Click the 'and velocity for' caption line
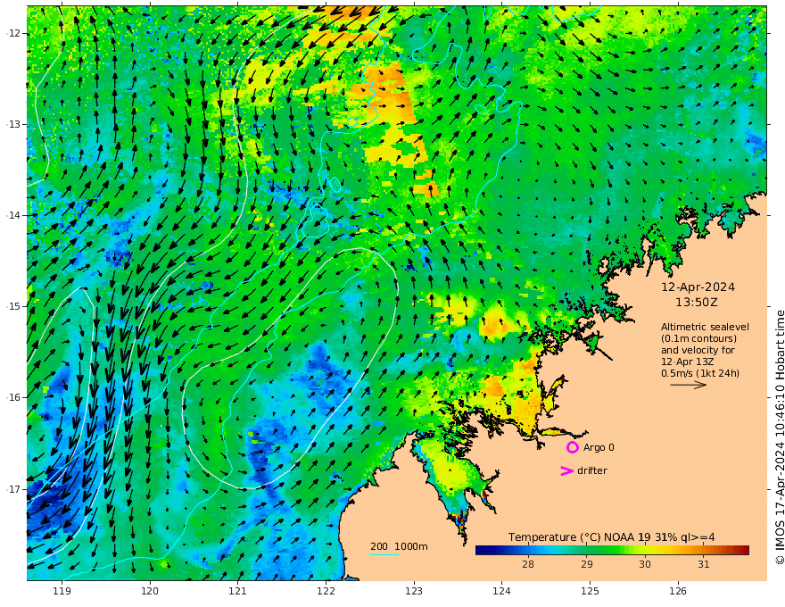Image resolution: width=785 pixels, height=607 pixels. 698,350
